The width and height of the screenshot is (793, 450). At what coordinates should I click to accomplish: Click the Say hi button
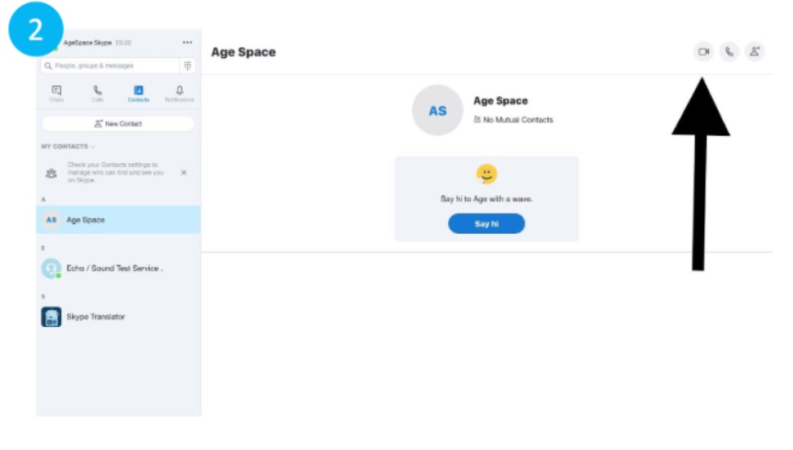click(x=486, y=223)
